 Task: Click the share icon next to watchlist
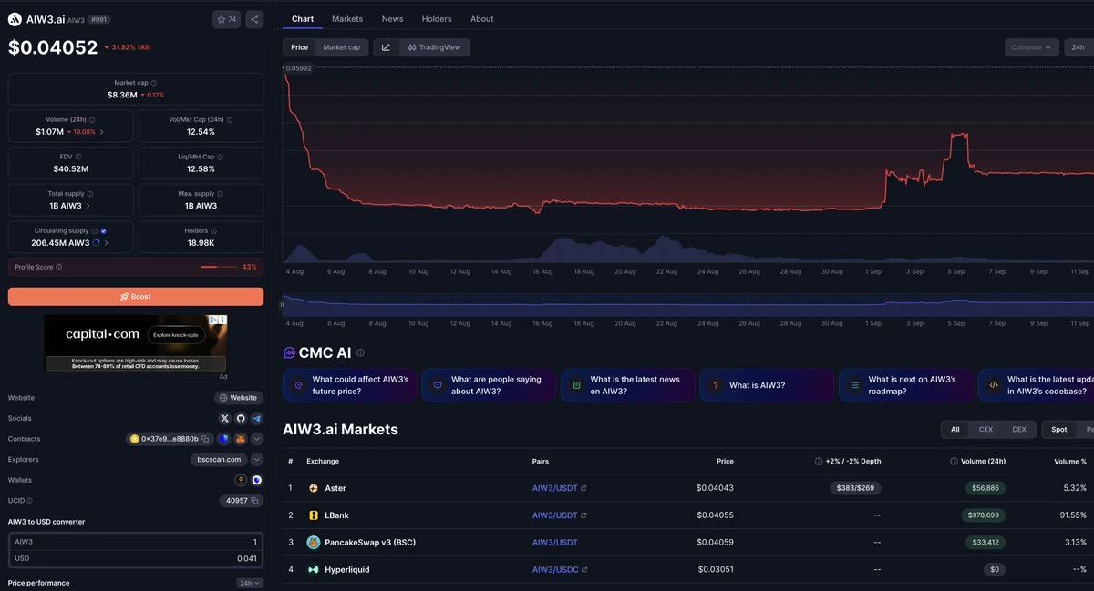[x=254, y=19]
